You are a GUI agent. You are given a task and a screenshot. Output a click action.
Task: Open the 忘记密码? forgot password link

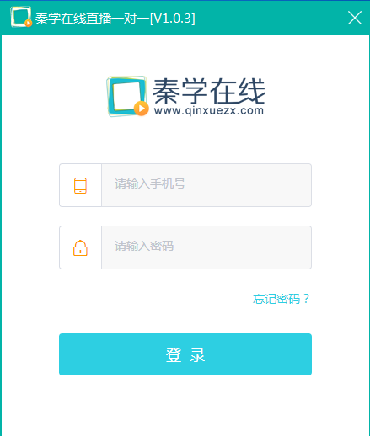coord(281,299)
